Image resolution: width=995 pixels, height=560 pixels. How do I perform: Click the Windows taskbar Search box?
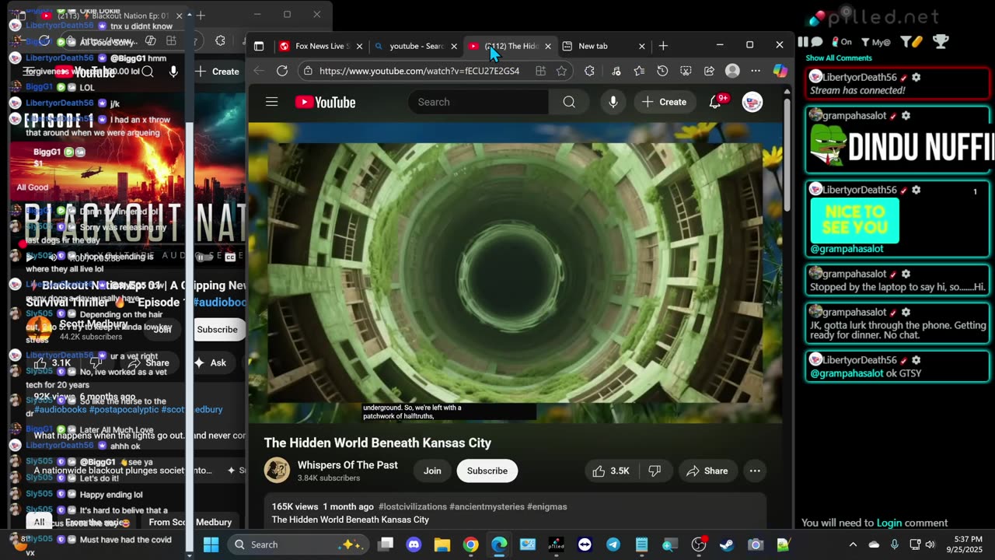pyautogui.click(x=299, y=544)
